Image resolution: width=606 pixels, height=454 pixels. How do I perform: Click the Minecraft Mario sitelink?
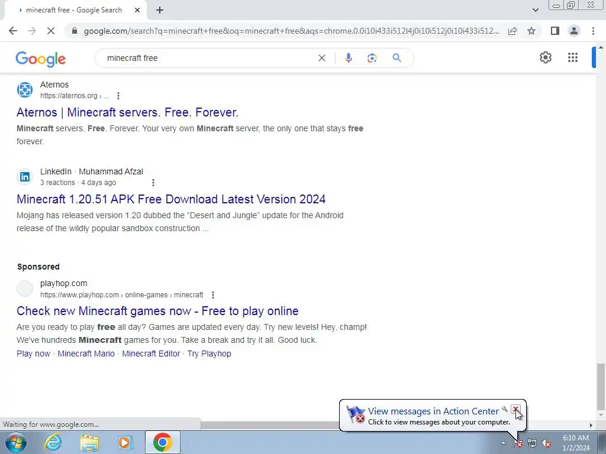86,354
